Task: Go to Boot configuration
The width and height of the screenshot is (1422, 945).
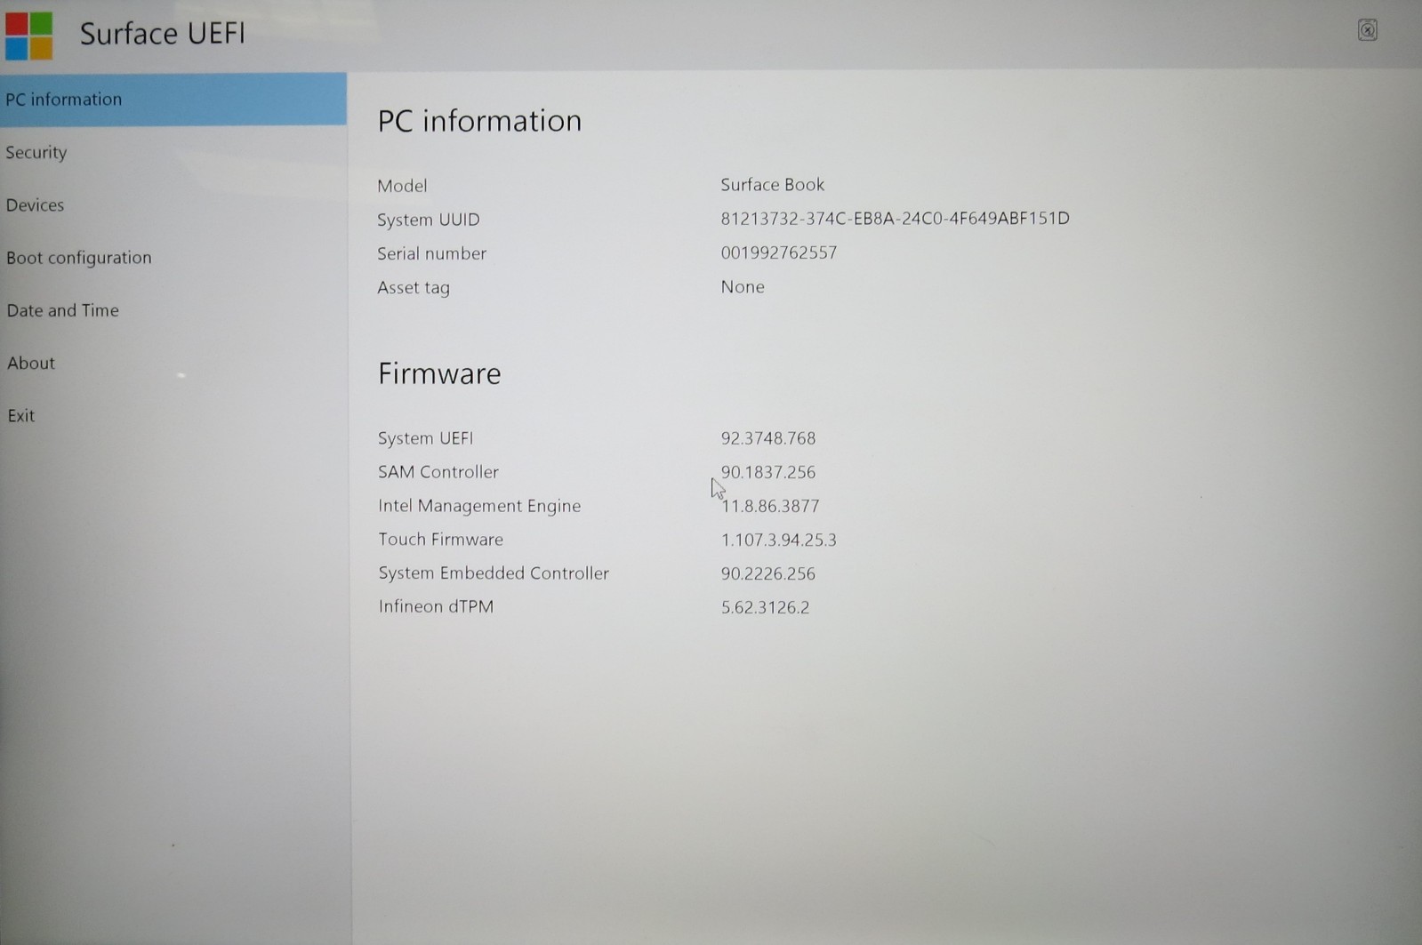Action: click(173, 258)
